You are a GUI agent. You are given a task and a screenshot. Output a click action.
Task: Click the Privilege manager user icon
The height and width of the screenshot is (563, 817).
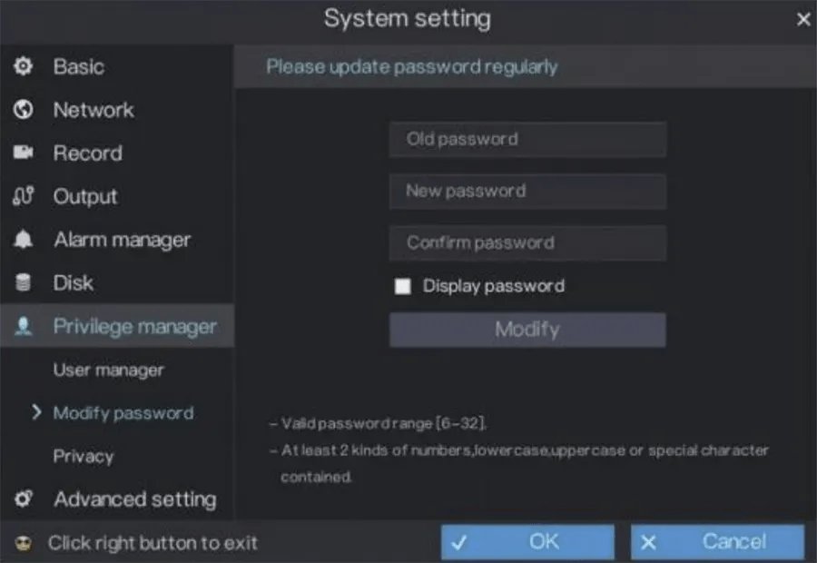point(25,326)
